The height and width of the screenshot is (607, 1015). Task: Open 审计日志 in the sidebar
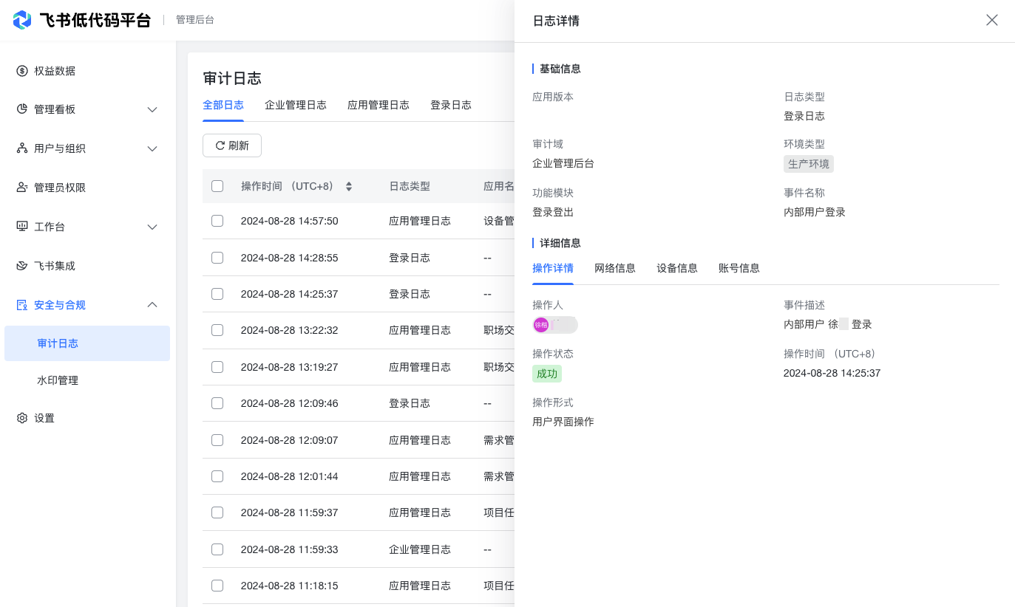pyautogui.click(x=87, y=343)
